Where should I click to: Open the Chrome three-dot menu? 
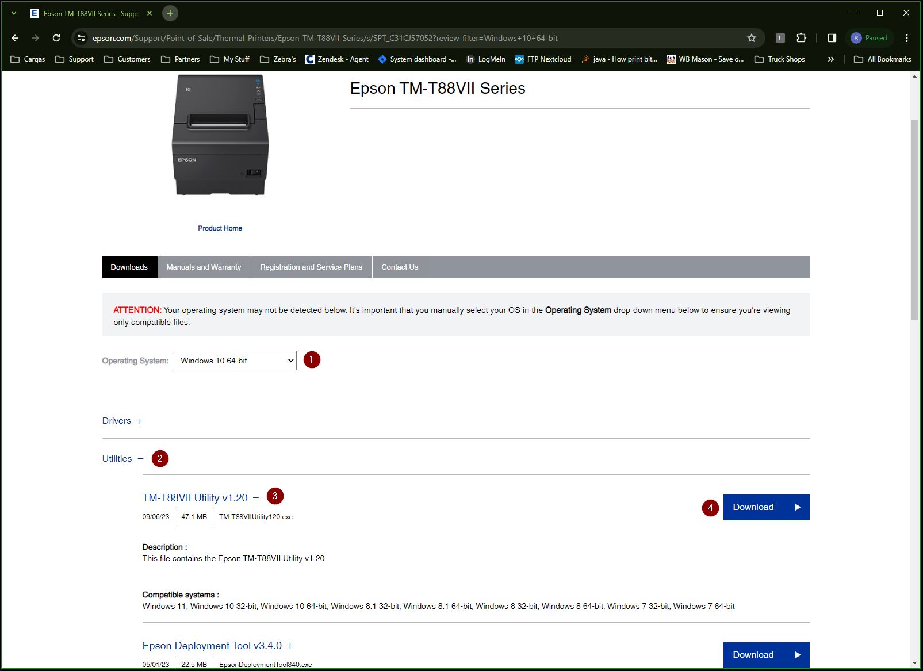pyautogui.click(x=907, y=38)
